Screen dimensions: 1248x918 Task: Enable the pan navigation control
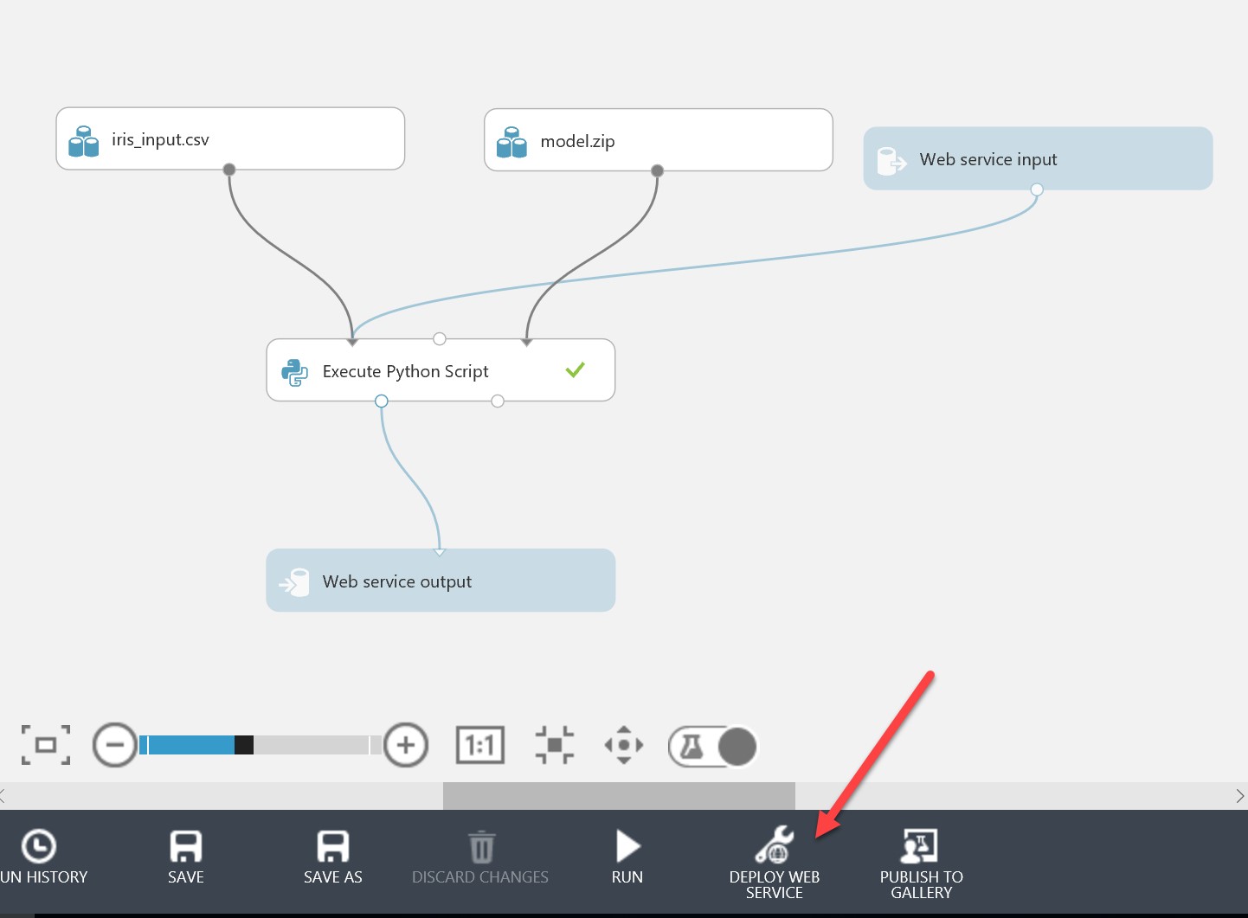624,745
